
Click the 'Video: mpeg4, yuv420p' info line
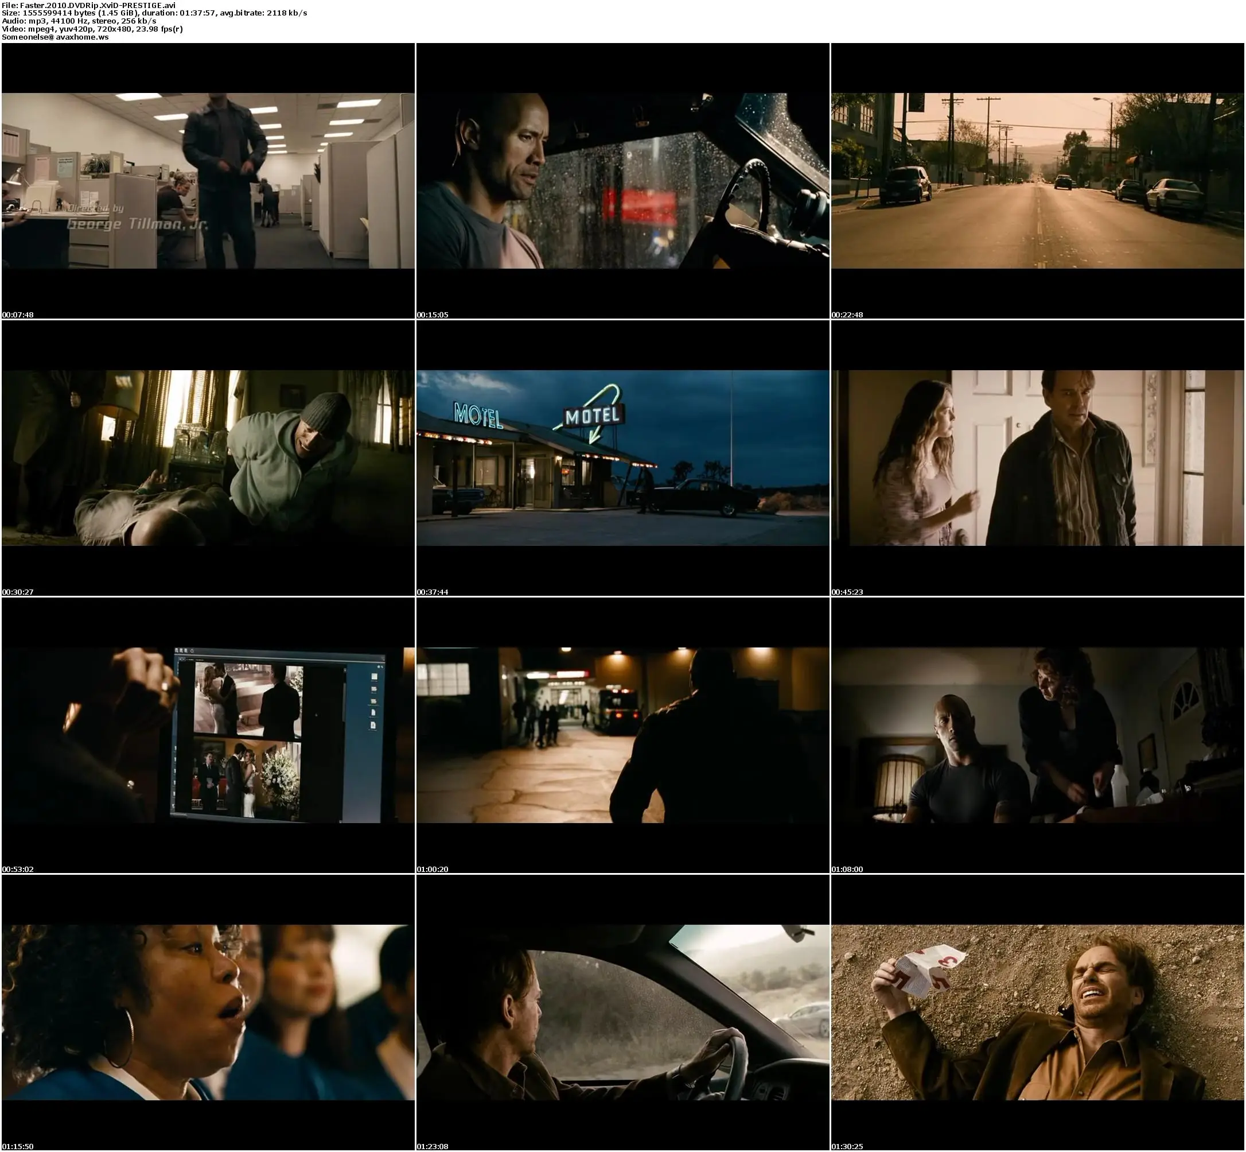(x=92, y=29)
